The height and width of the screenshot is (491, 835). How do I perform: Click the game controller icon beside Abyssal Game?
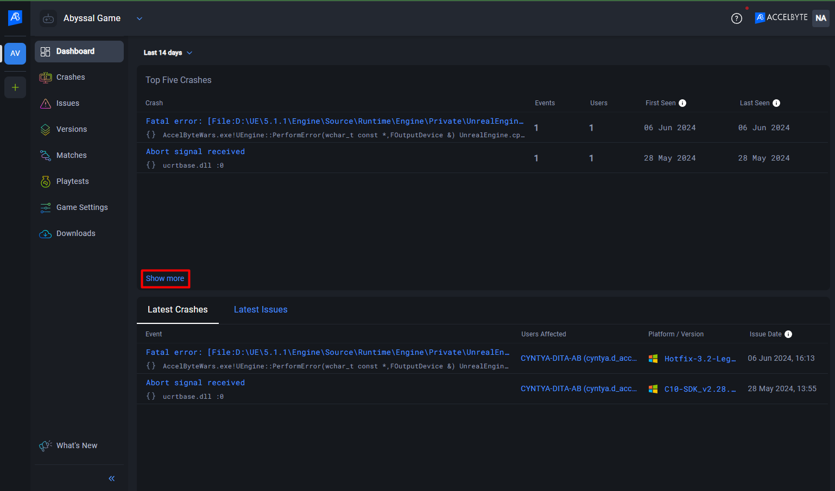click(48, 18)
